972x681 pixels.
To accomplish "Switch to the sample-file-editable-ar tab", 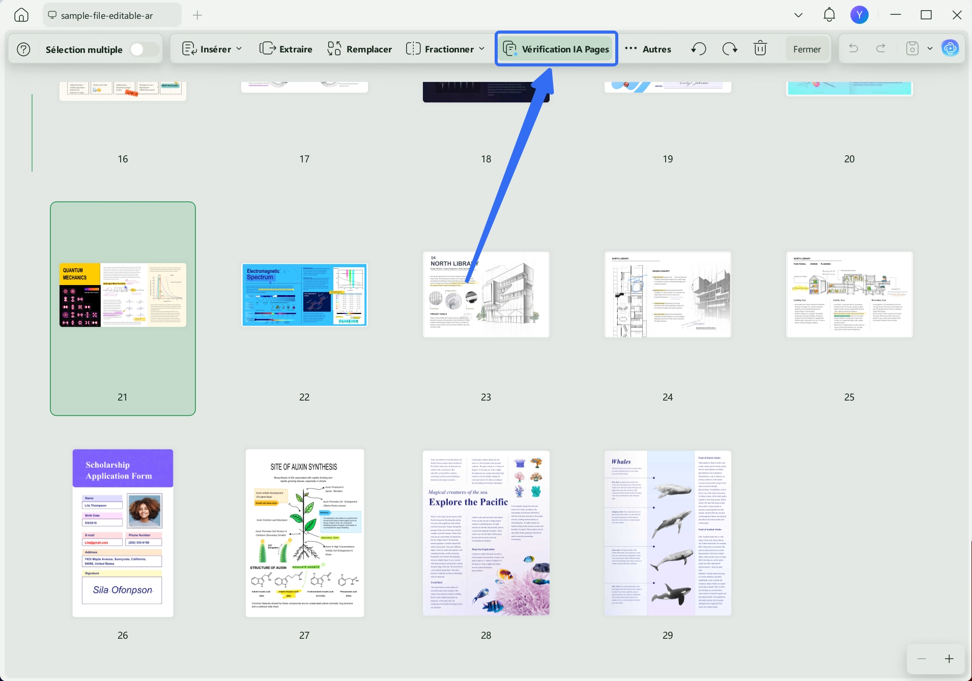I will 112,15.
